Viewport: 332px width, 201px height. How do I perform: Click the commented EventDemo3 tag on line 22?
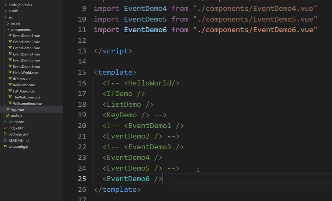point(154,147)
